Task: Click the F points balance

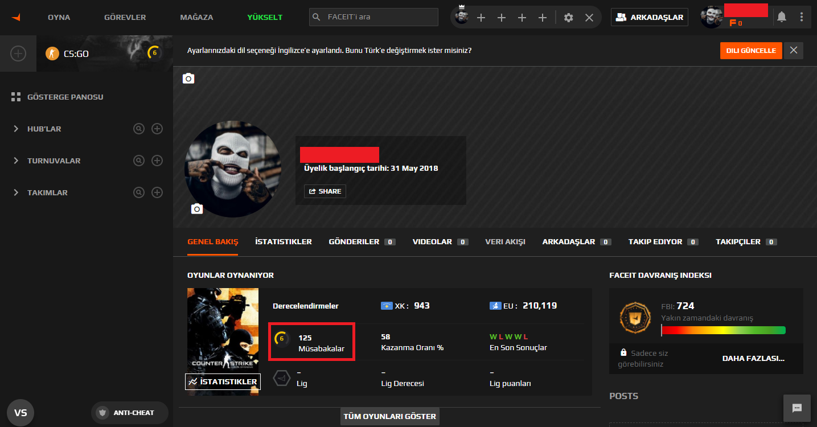Action: coord(736,23)
